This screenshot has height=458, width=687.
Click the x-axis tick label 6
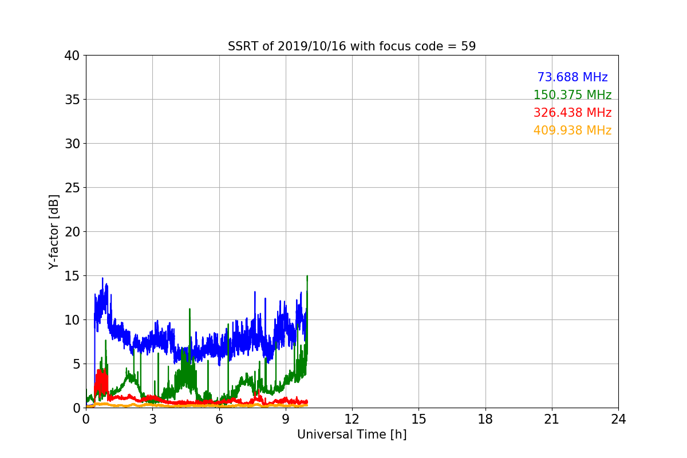[x=219, y=419]
